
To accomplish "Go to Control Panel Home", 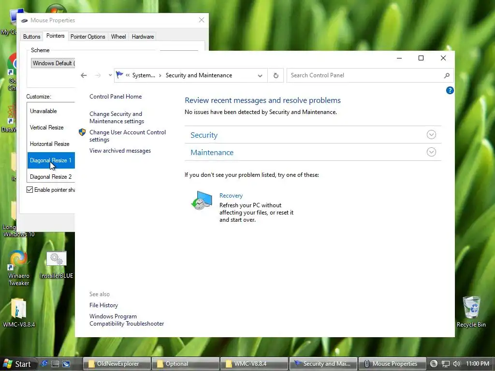I will (x=116, y=97).
